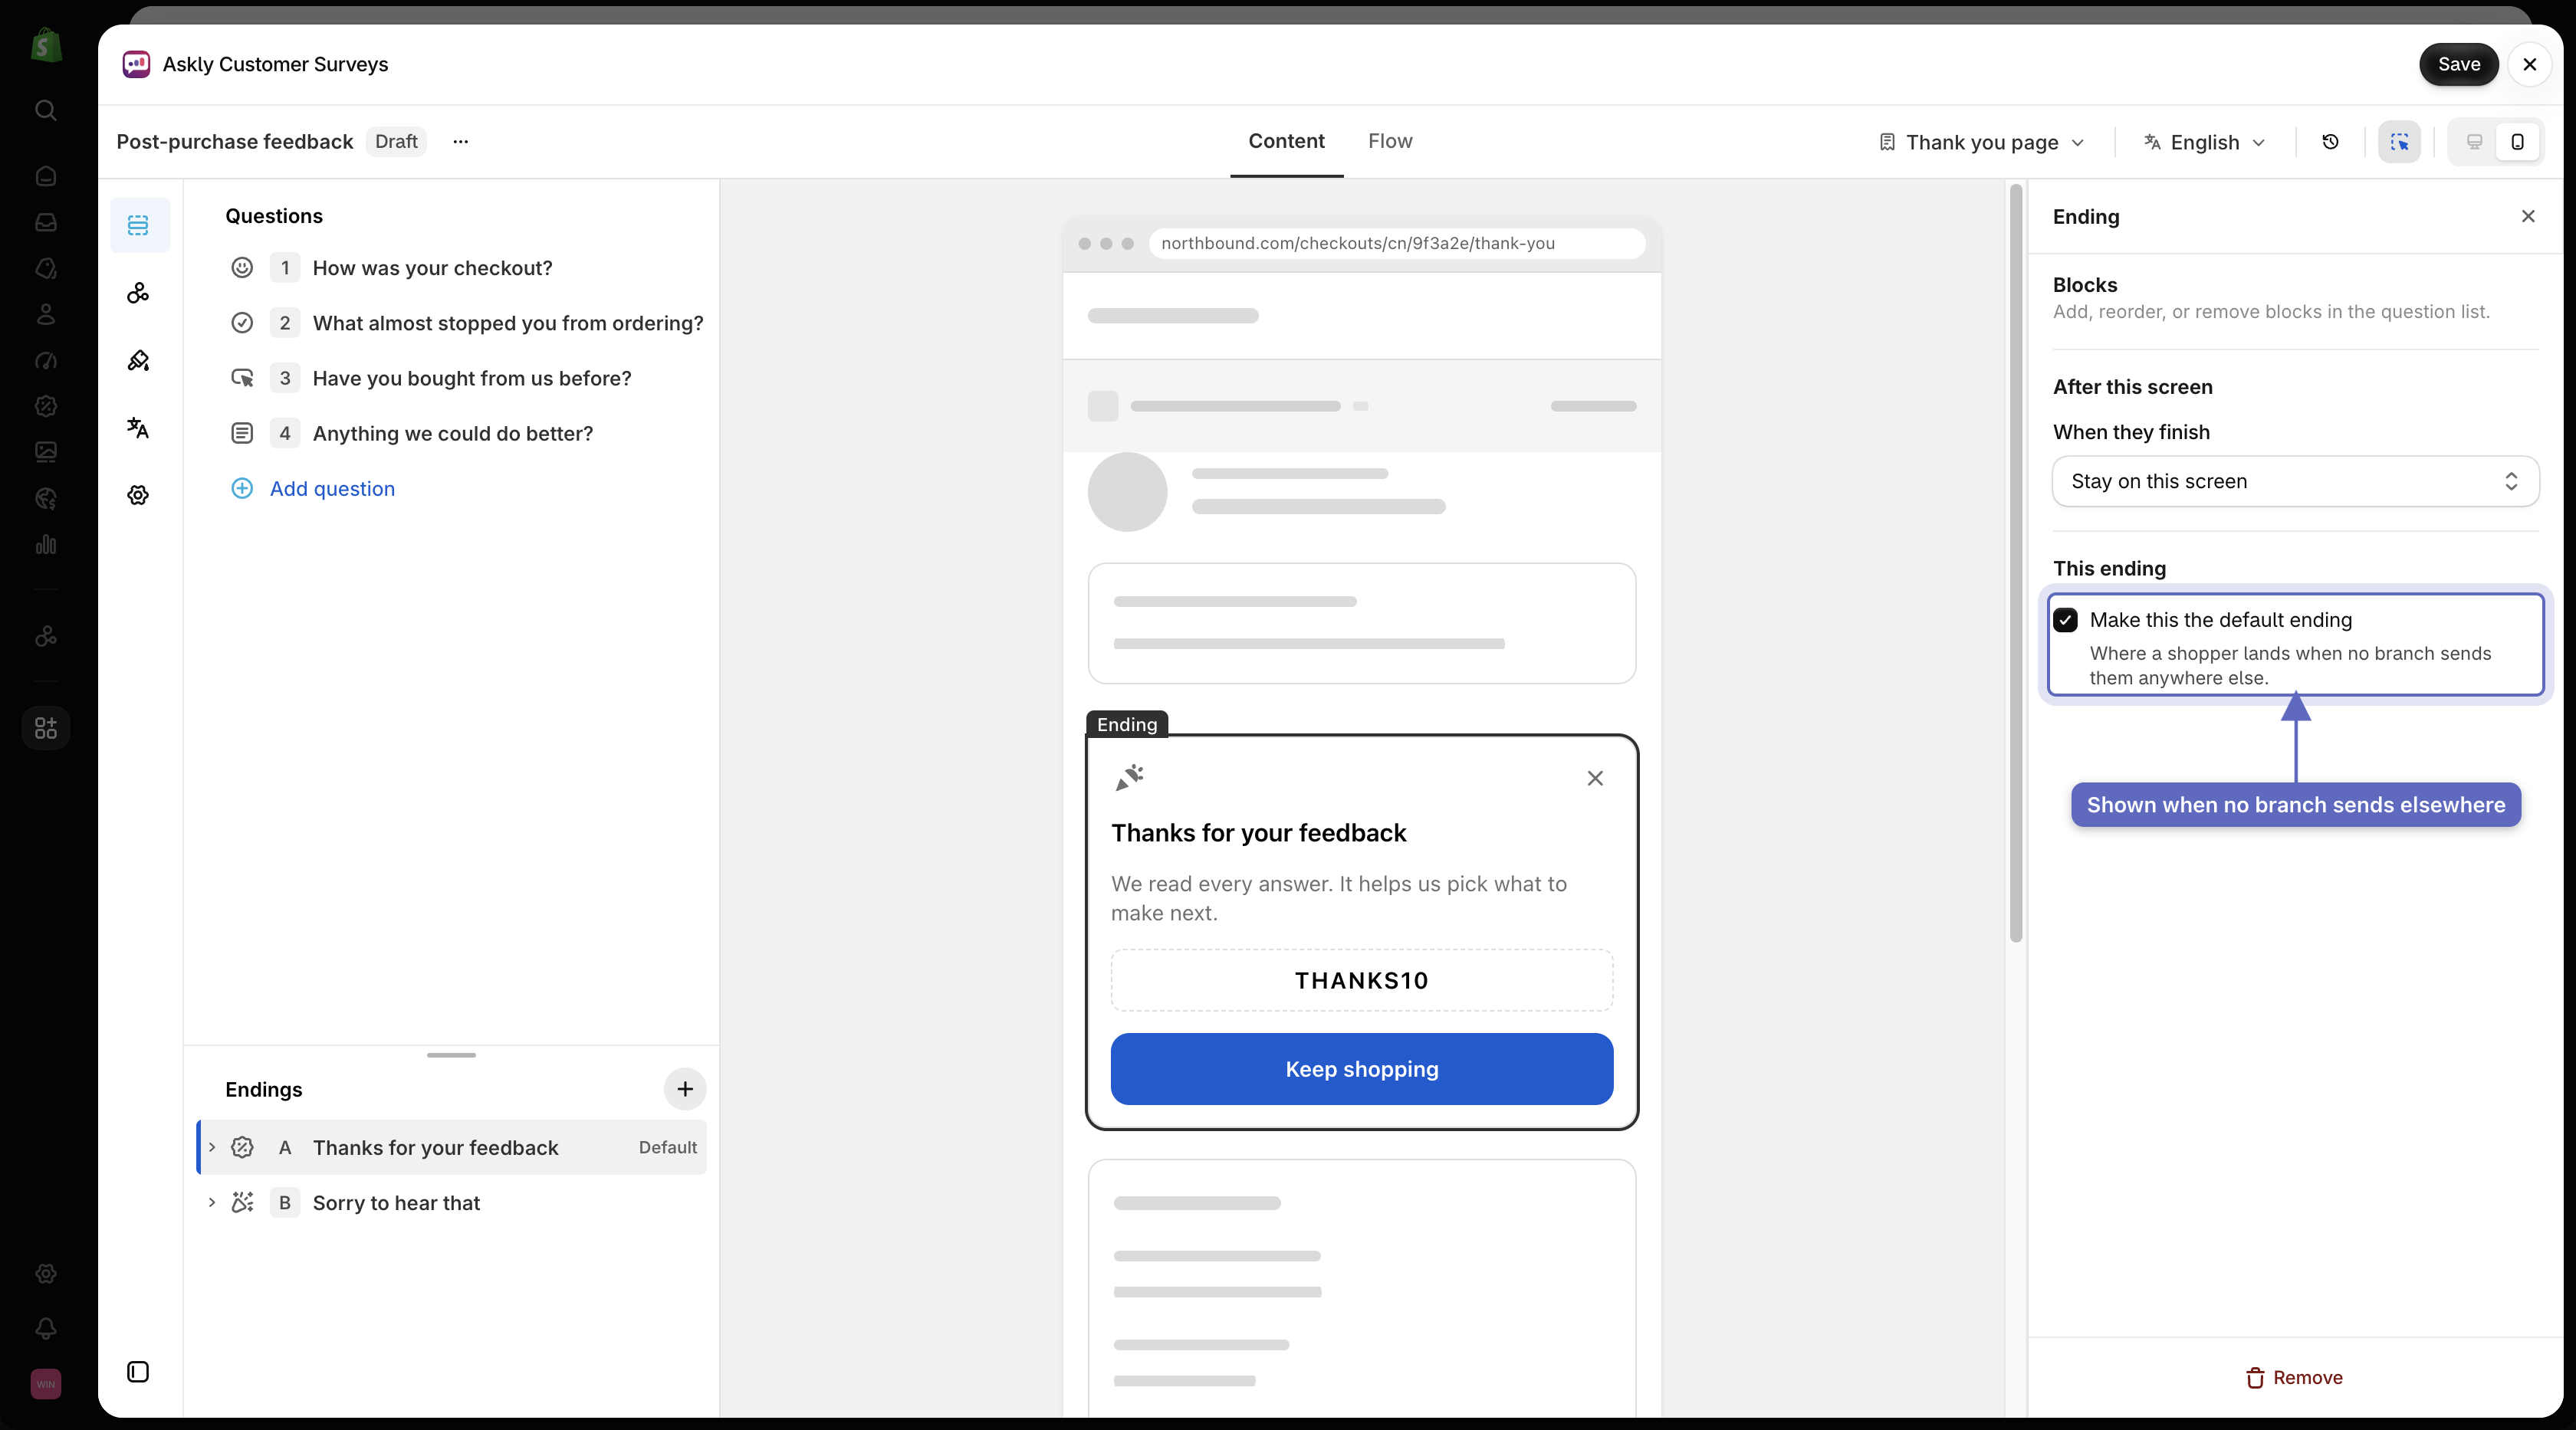The image size is (2576, 1430).
Task: Open the English language dropdown
Action: tap(2205, 142)
